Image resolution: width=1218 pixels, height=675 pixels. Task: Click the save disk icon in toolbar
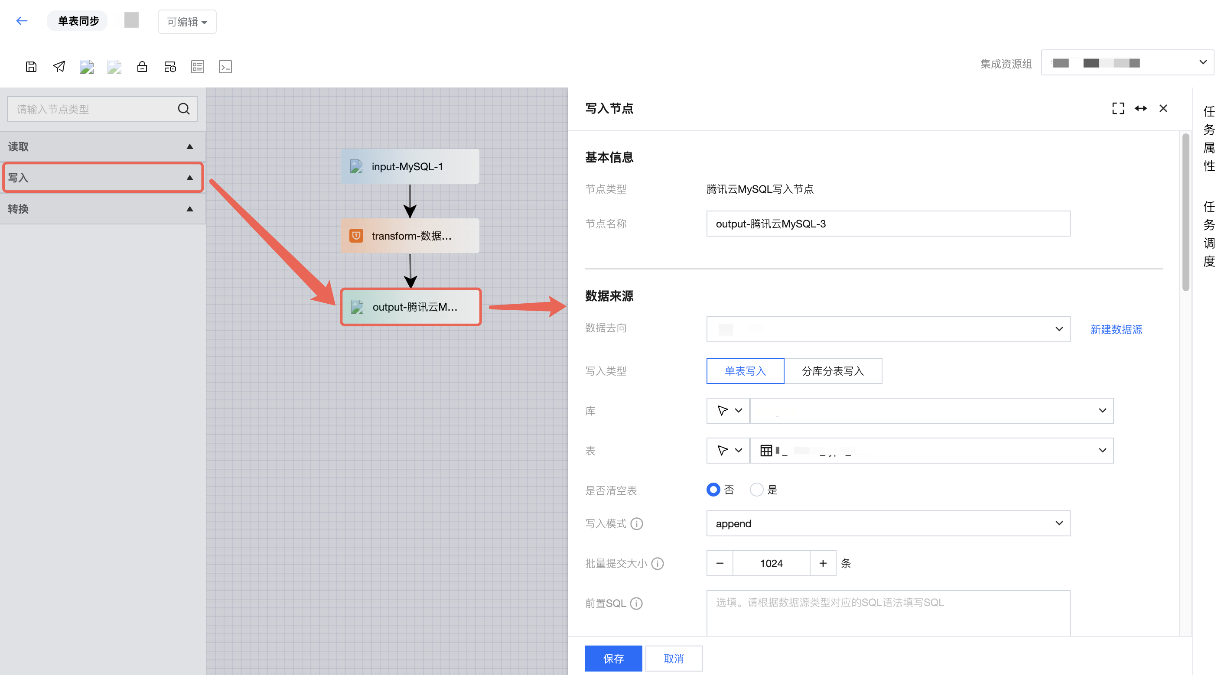(31, 67)
